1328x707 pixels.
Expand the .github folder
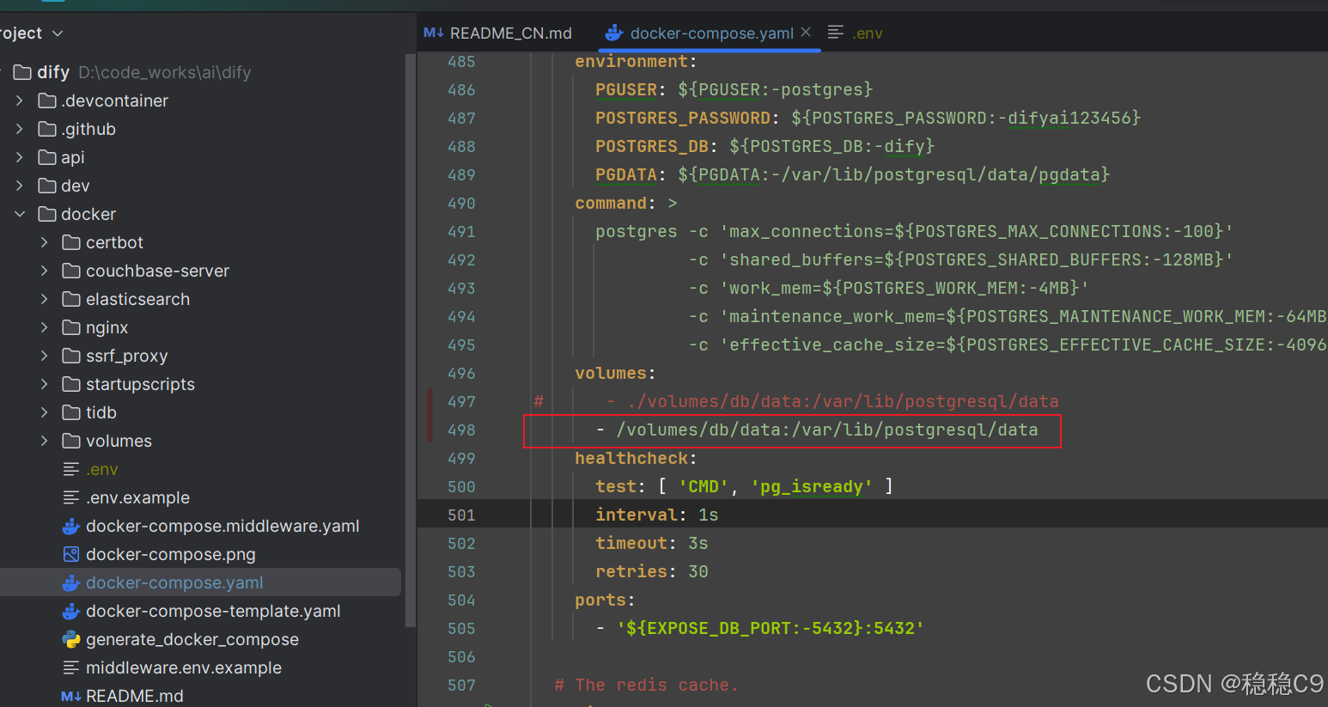point(20,129)
